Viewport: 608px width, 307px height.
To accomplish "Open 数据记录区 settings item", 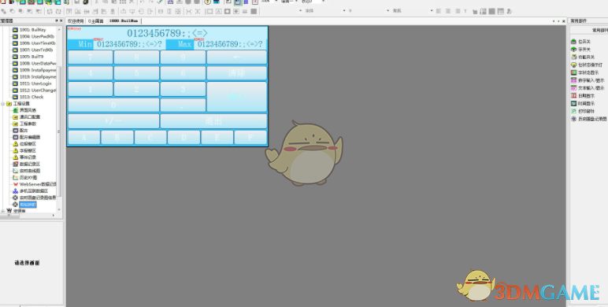I will point(26,164).
